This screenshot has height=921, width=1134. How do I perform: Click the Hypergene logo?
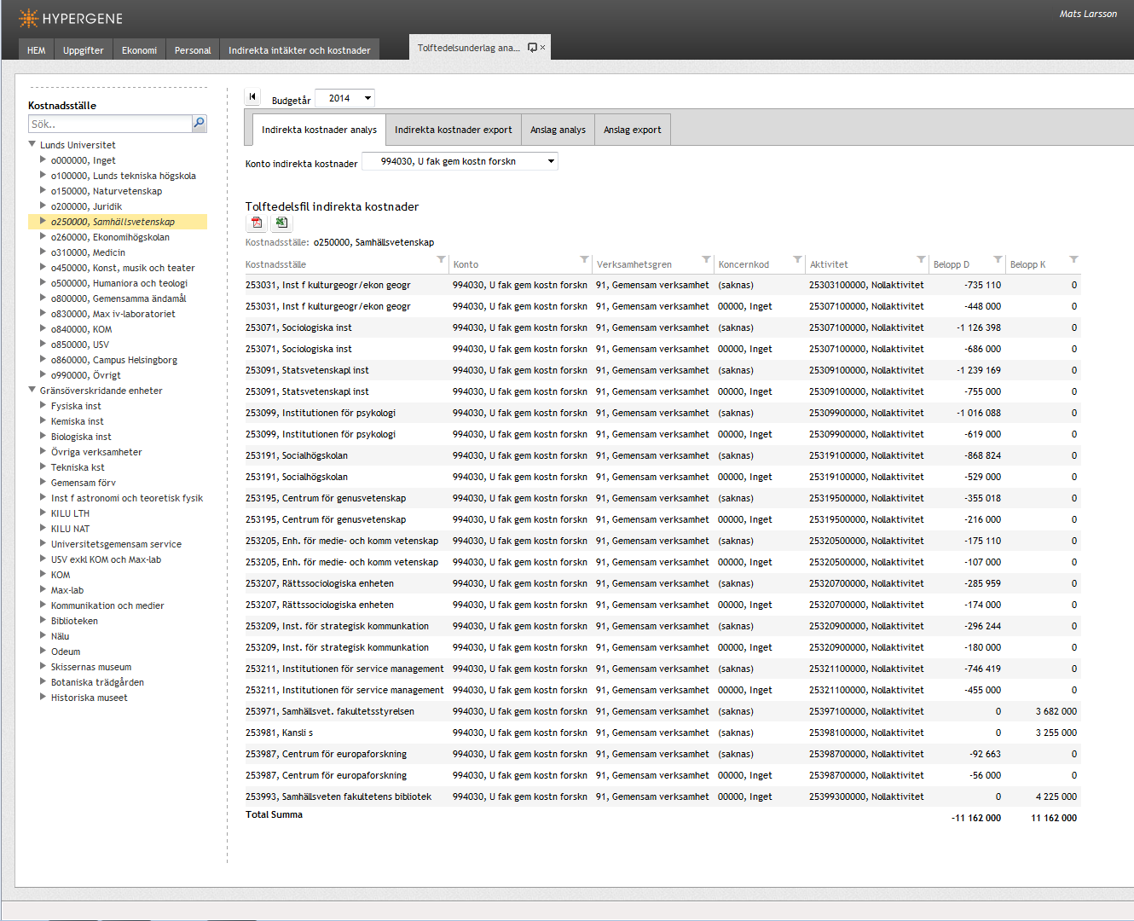(x=71, y=18)
